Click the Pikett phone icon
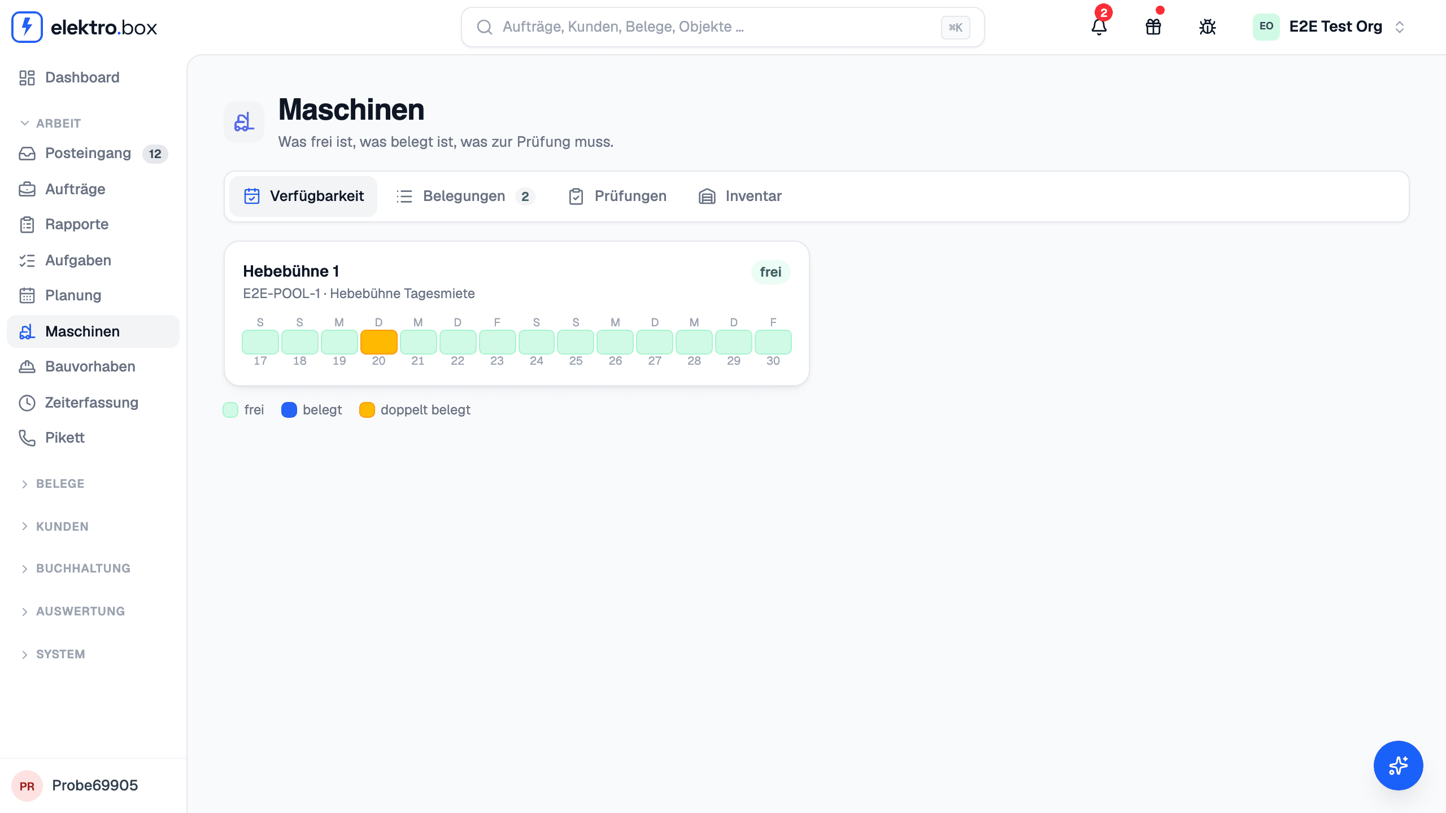Viewport: 1446px width, 813px height. coord(27,438)
